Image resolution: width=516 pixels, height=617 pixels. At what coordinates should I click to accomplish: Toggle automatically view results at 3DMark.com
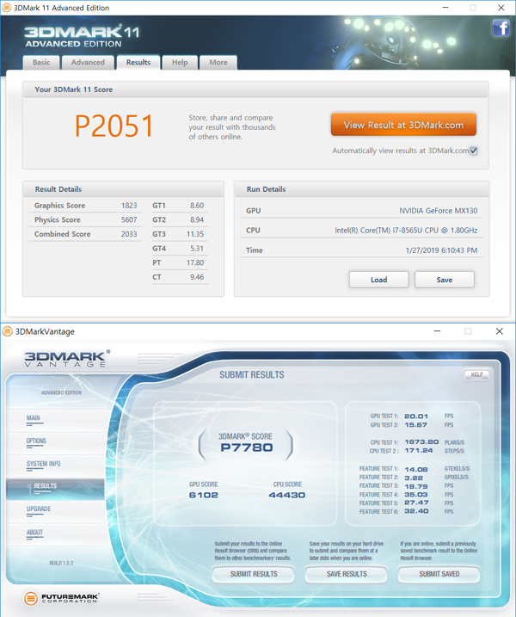tap(474, 151)
